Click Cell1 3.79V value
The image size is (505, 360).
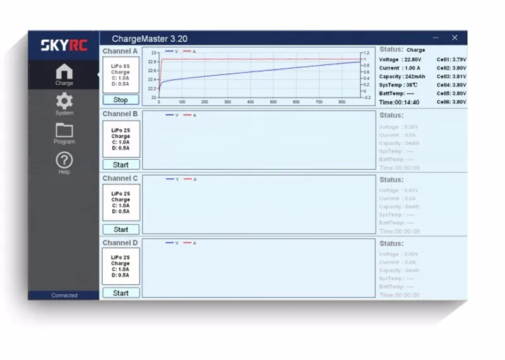[x=451, y=59]
